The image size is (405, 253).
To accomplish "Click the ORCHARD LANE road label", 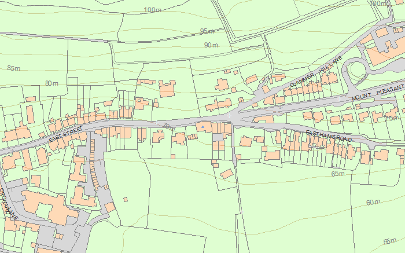I will [x=9, y=204].
